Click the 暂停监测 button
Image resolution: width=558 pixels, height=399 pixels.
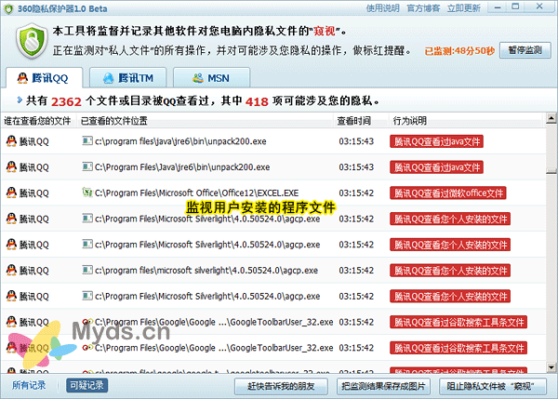coord(525,50)
